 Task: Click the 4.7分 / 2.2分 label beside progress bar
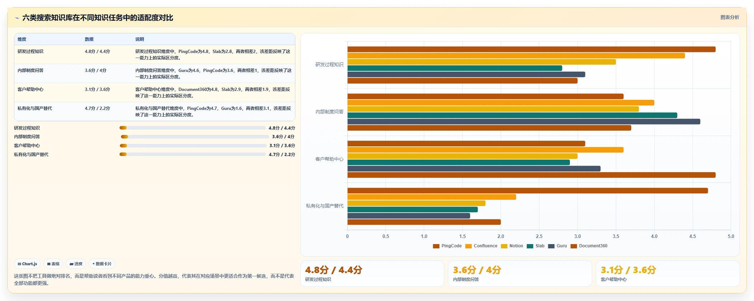(x=282, y=155)
